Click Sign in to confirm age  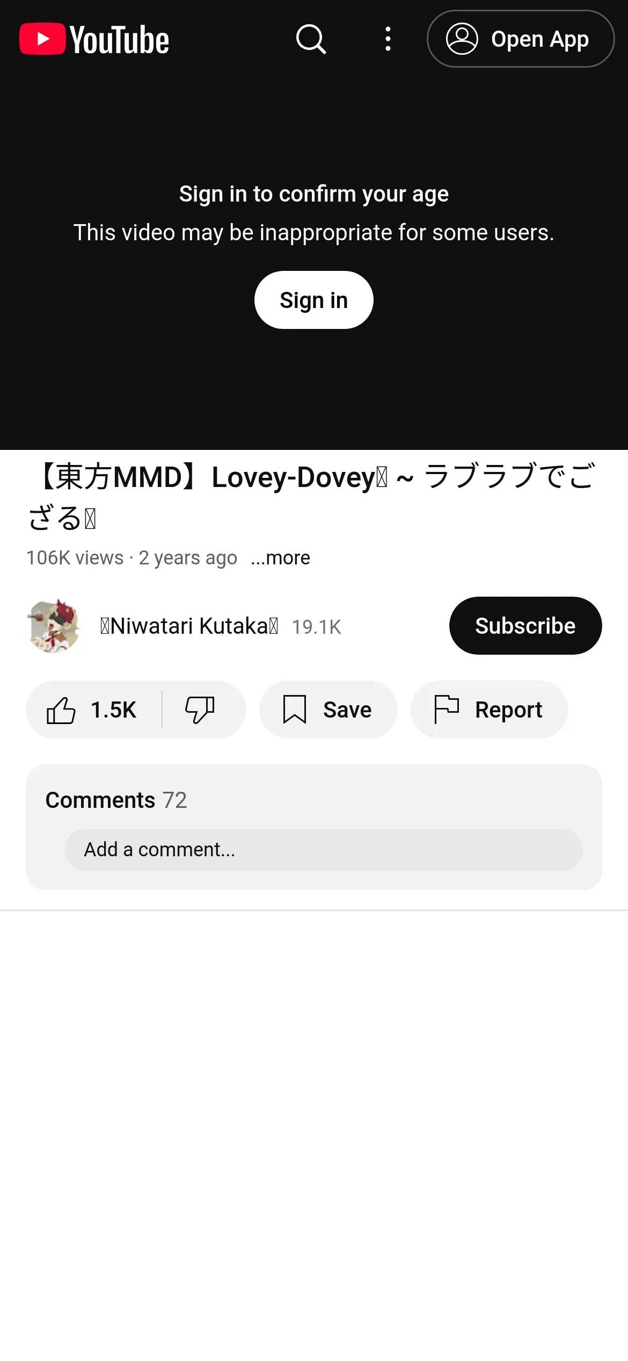click(313, 300)
